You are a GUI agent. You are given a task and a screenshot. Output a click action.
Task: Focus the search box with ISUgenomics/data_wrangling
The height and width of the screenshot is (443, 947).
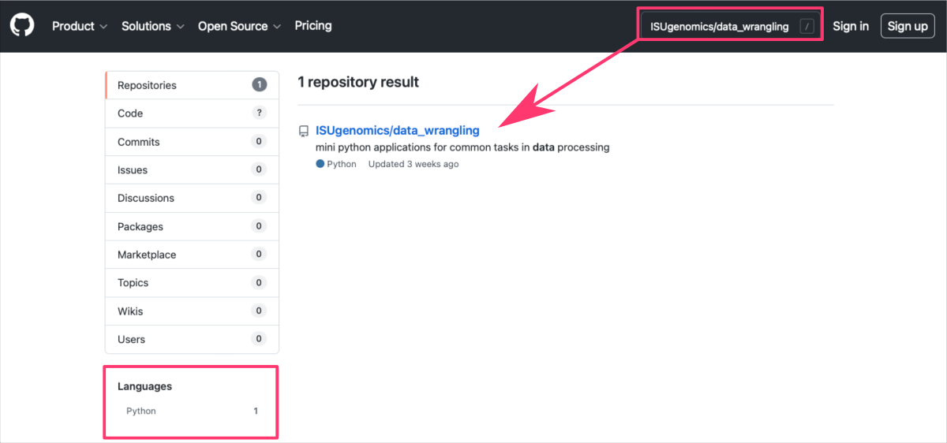point(718,27)
